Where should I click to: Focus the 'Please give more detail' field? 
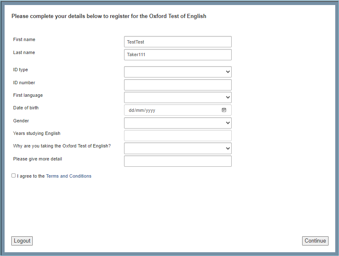click(x=178, y=161)
